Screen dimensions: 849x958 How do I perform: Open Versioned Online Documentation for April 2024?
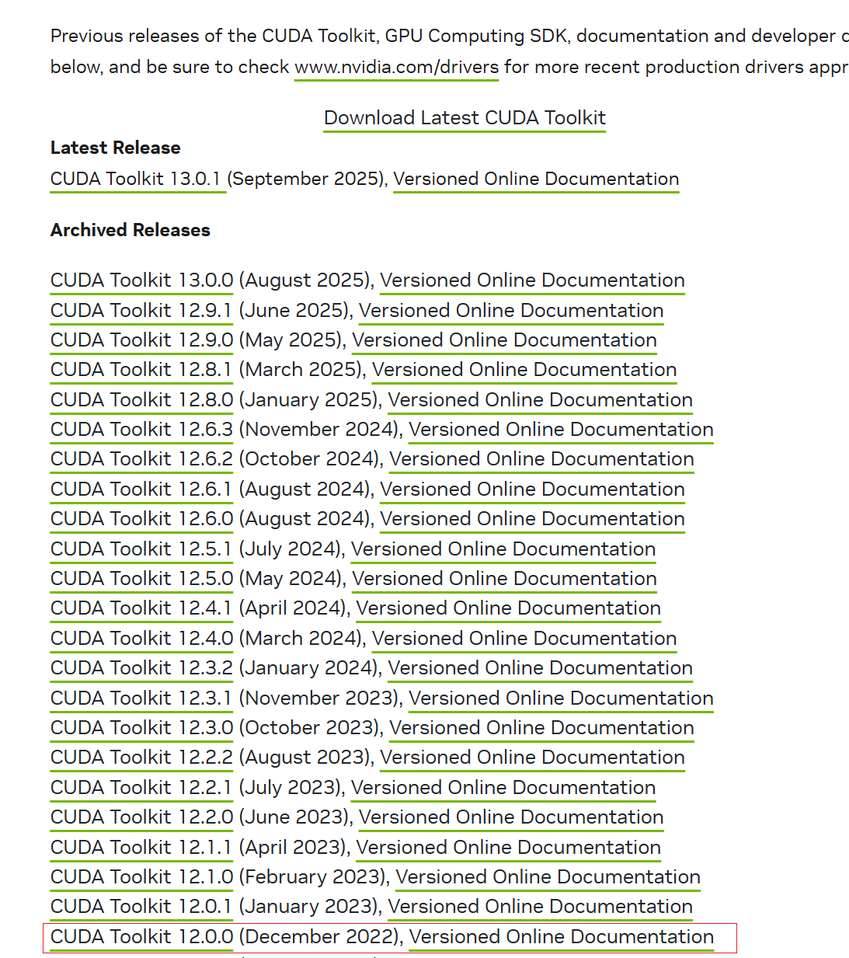[x=508, y=608]
